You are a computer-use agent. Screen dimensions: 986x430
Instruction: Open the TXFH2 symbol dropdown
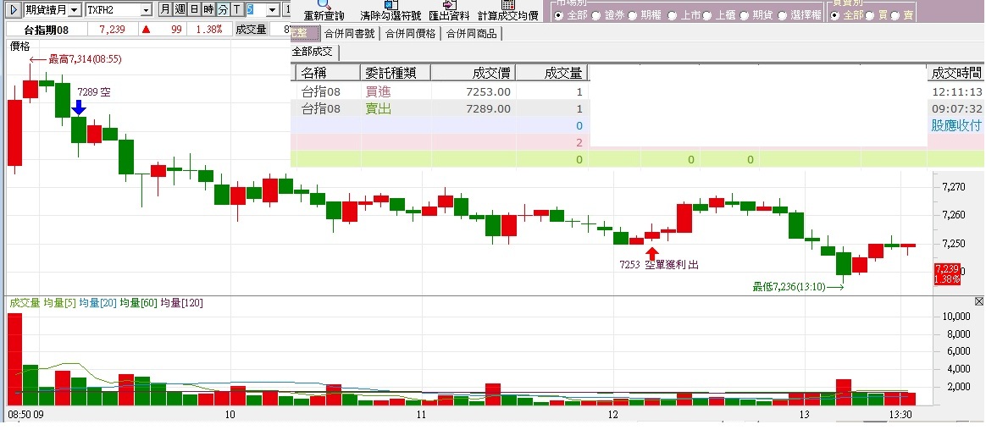pos(146,10)
